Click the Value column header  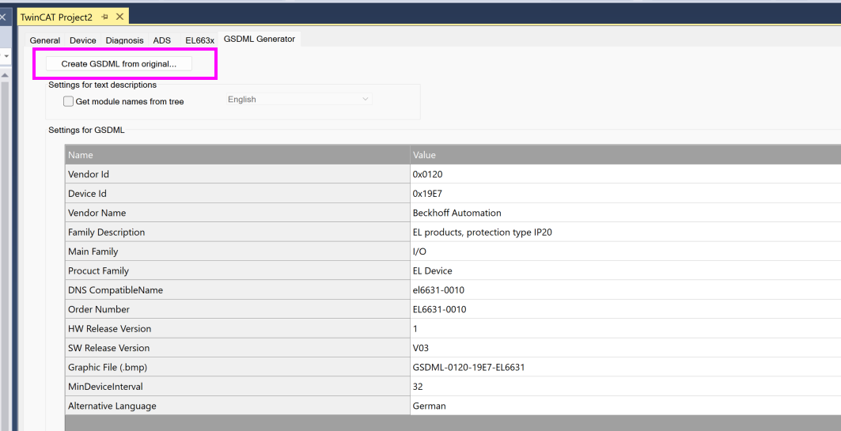(x=625, y=155)
